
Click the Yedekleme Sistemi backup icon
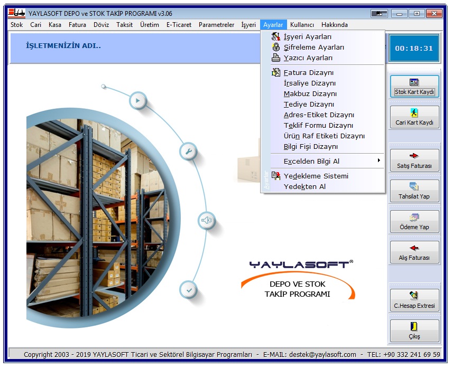pos(275,176)
